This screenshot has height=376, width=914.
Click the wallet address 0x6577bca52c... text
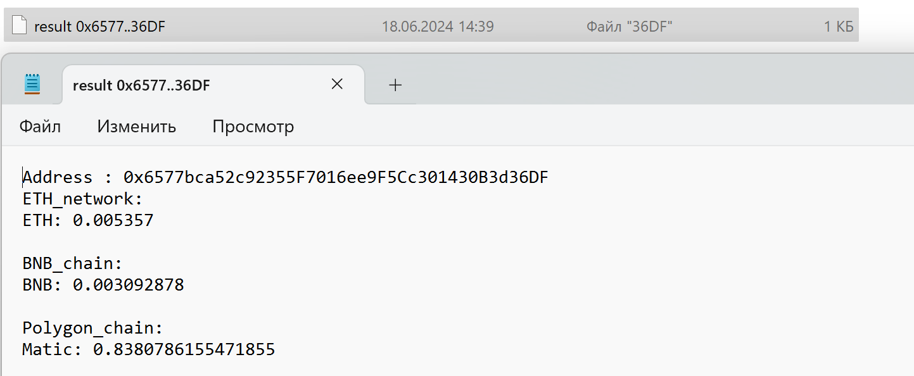(336, 178)
